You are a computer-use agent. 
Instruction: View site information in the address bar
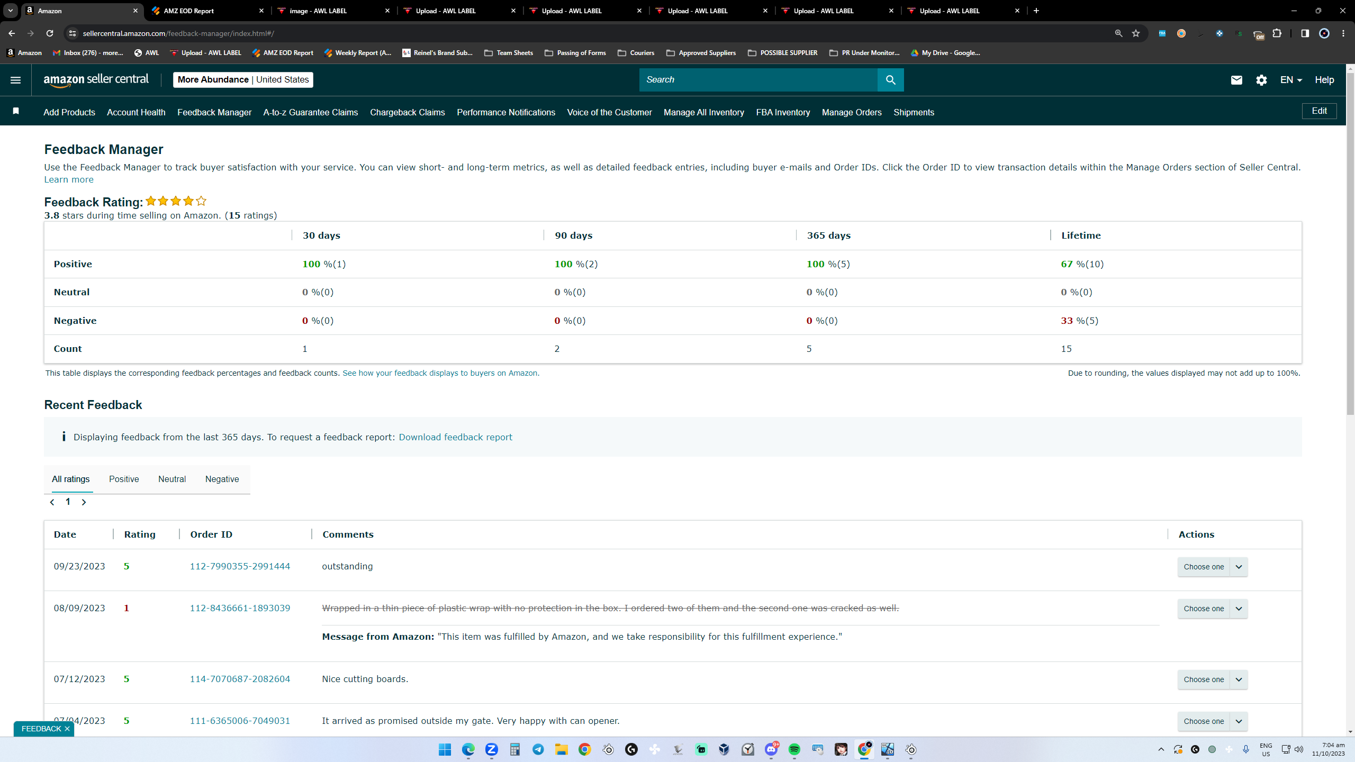[x=73, y=33]
